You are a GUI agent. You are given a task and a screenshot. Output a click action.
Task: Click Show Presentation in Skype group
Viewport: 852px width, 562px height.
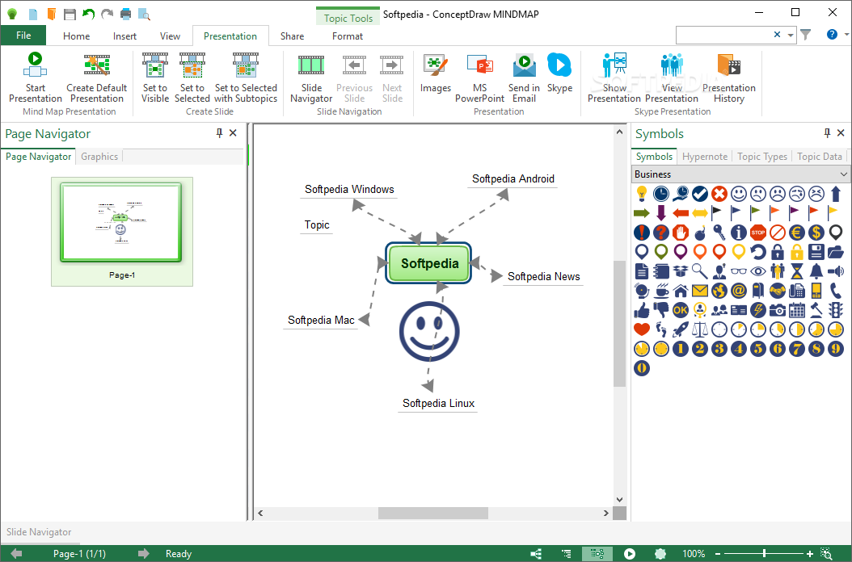(x=614, y=77)
